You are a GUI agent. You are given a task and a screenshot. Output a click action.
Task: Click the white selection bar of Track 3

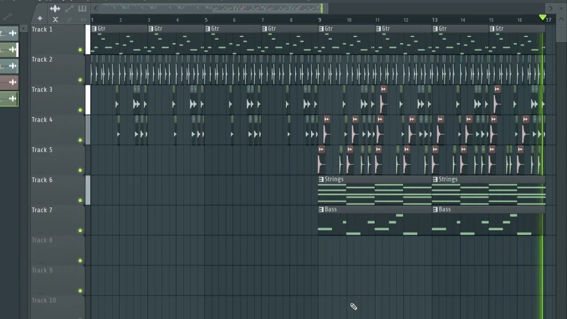(88, 100)
